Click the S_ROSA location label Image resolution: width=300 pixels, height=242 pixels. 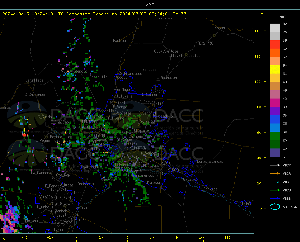tap(174, 170)
